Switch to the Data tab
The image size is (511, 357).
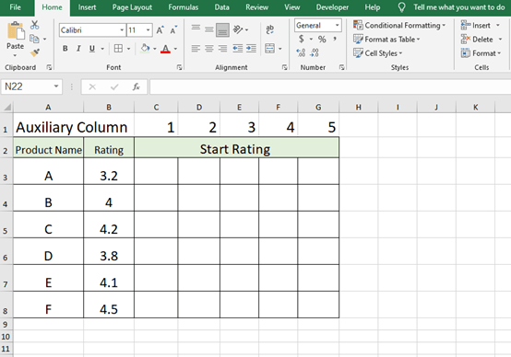coord(221,7)
